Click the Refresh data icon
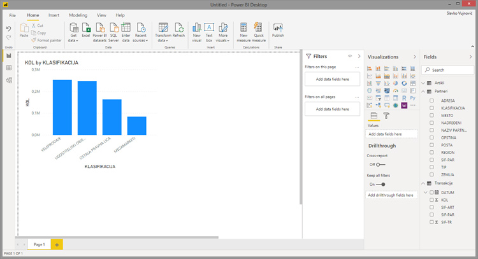Screen dimensions: 478x259 pyautogui.click(x=178, y=31)
